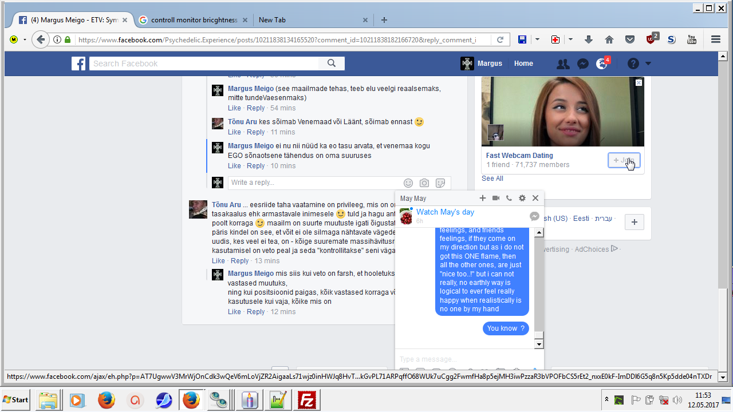Click the chat scrollbar down arrow
Image resolution: width=733 pixels, height=412 pixels.
(x=538, y=344)
